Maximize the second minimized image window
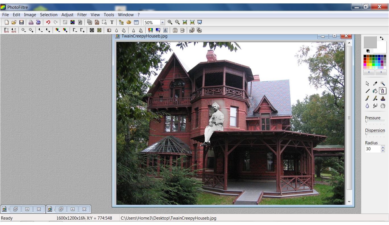 tap(73, 209)
